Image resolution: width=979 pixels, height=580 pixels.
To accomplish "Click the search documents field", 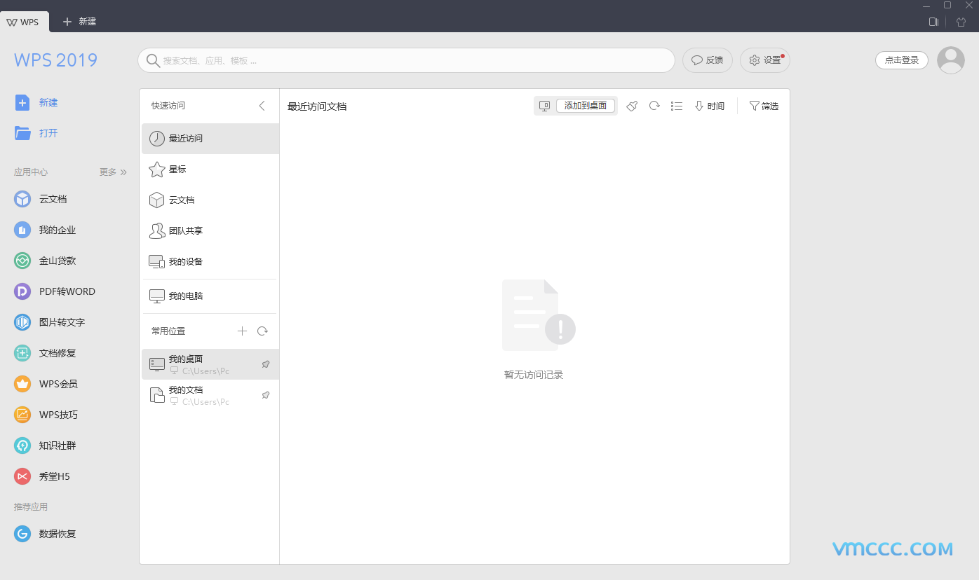I will (407, 60).
